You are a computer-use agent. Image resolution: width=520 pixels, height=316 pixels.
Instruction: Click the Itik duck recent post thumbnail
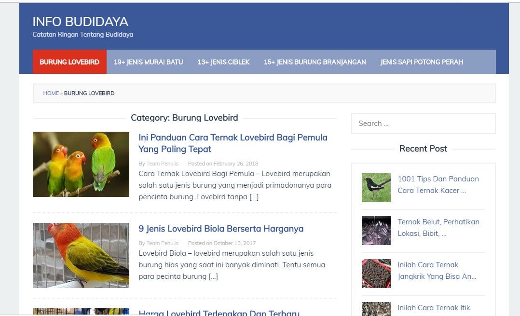point(376,309)
